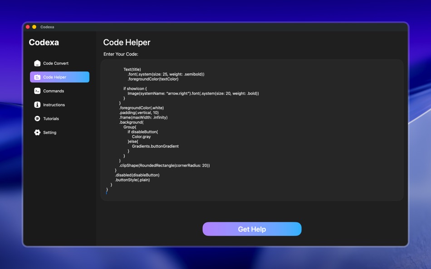Switch to Tutorials
431x269 pixels.
click(59, 119)
